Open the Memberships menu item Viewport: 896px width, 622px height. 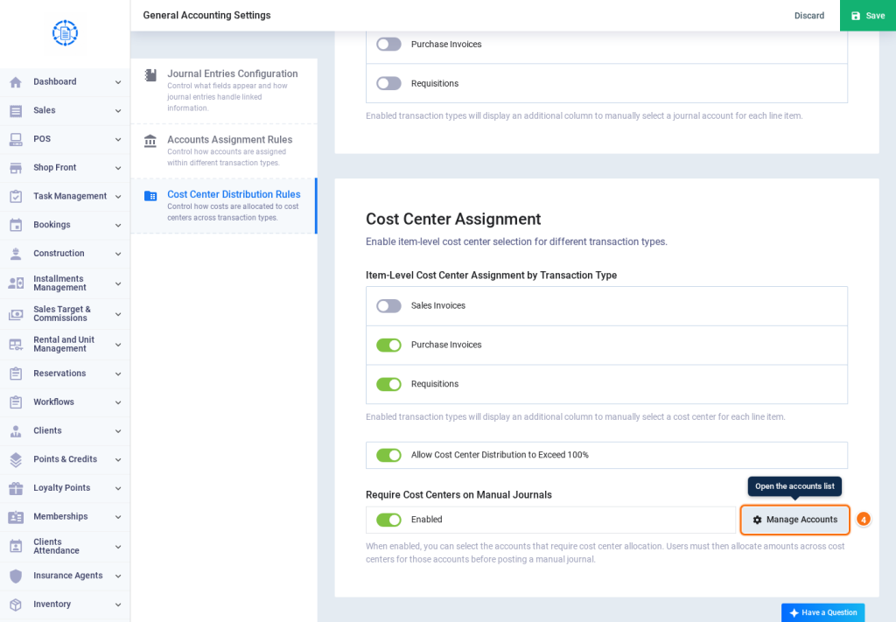(65, 516)
